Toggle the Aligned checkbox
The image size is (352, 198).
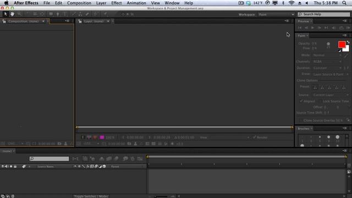click(x=301, y=101)
